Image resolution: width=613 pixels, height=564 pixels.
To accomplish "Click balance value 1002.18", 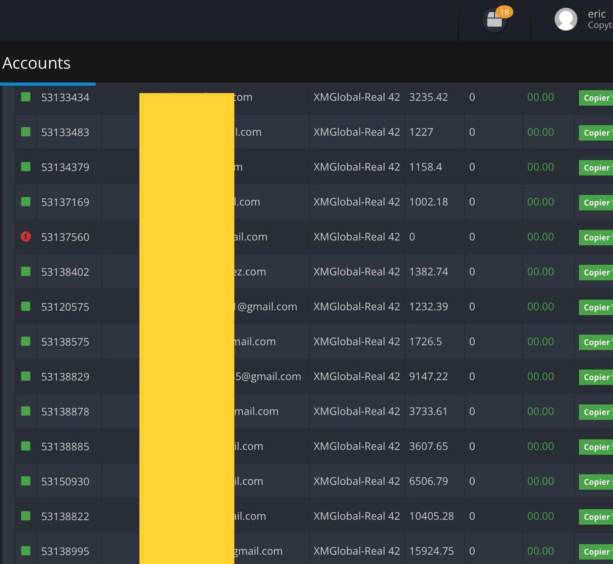I will 429,202.
